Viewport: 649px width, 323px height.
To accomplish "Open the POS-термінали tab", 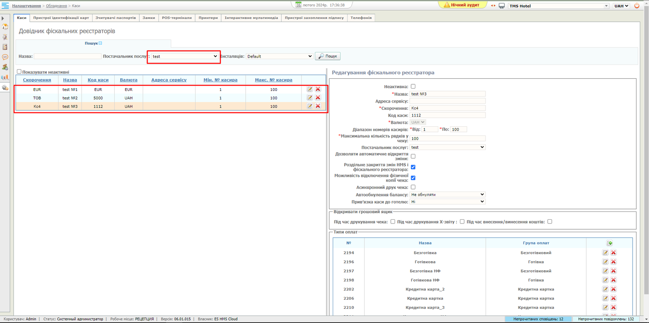I will (x=177, y=18).
